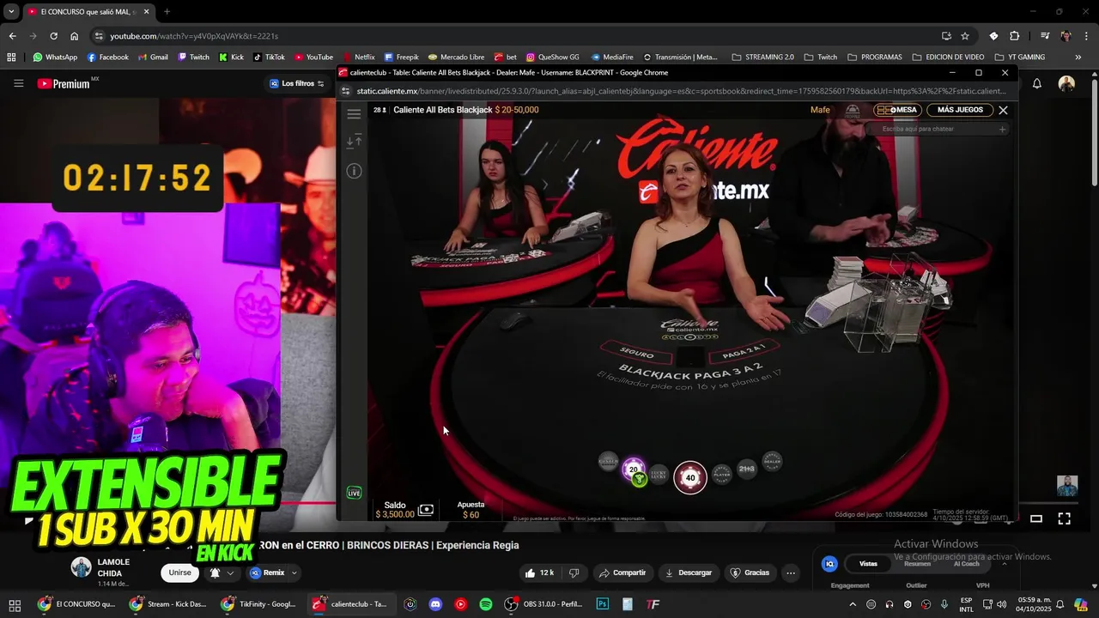Open the YouTube guide menu
Viewport: 1099px width, 618px height.
[18, 83]
